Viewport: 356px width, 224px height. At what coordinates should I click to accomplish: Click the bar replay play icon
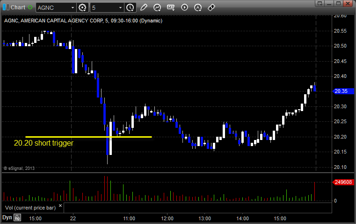(x=184, y=7)
